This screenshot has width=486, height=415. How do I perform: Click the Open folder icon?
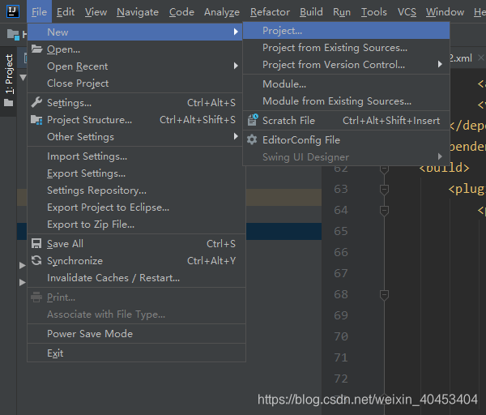[x=37, y=49]
